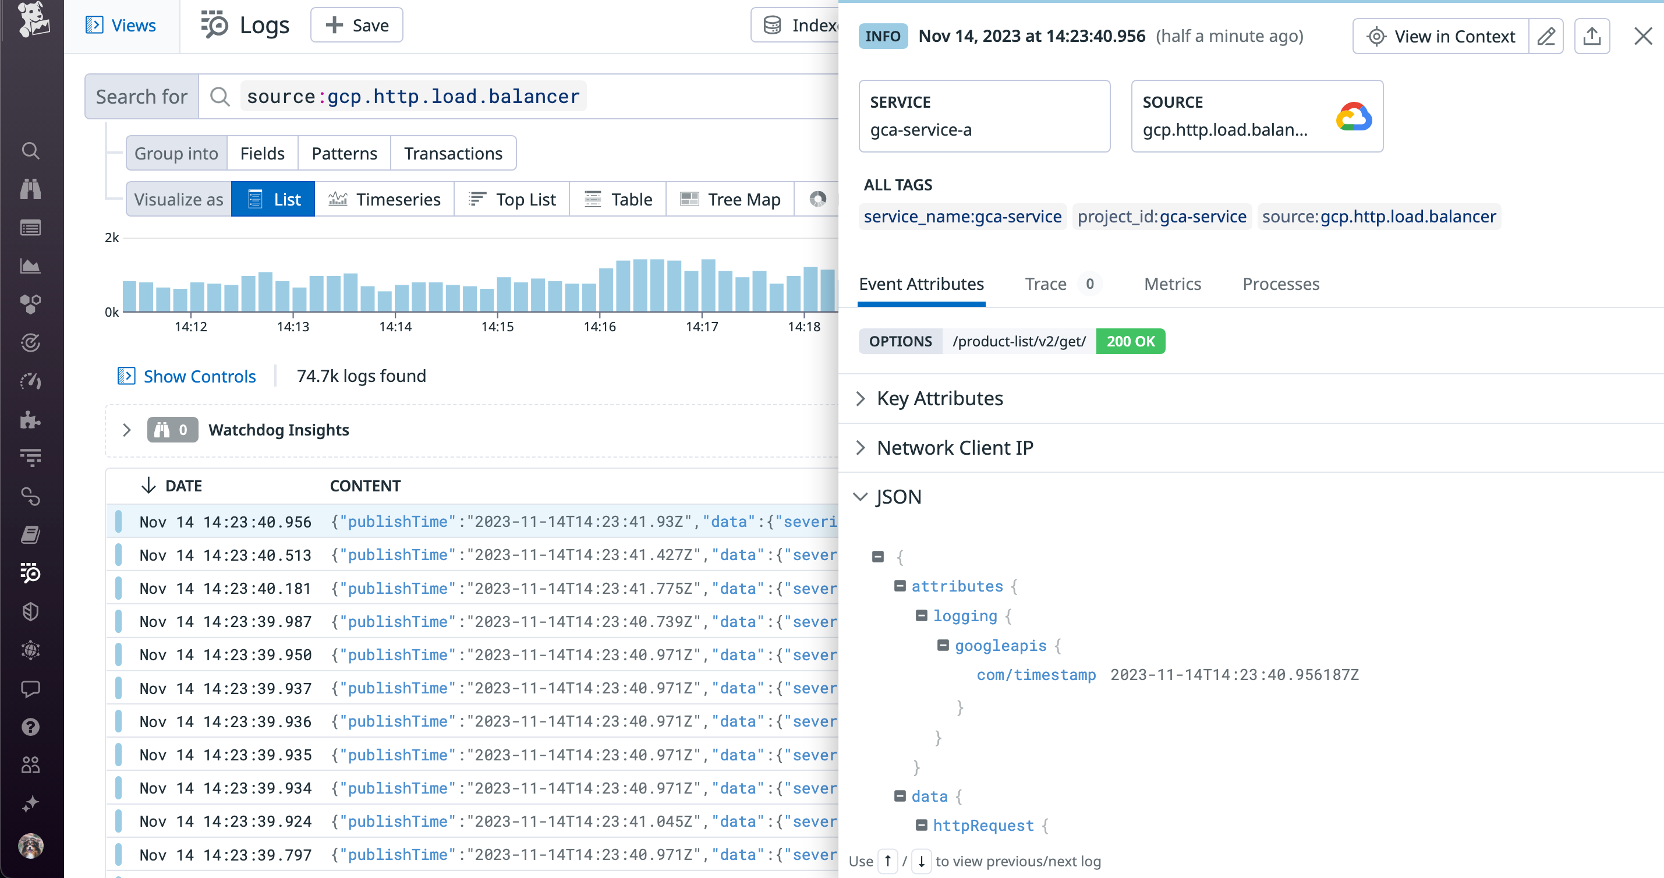
Task: Switch to Processes tab
Action: coord(1281,284)
